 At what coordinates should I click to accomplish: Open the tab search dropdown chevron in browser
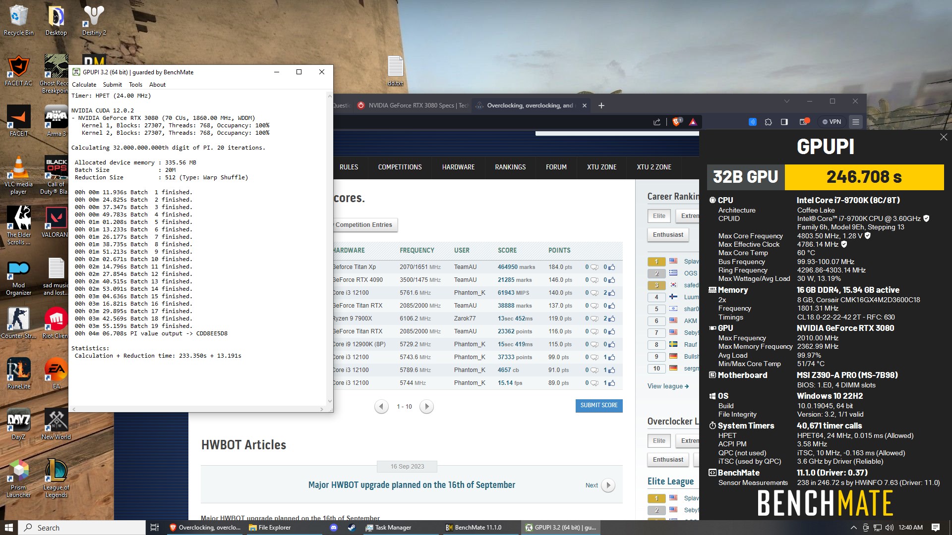pyautogui.click(x=786, y=101)
